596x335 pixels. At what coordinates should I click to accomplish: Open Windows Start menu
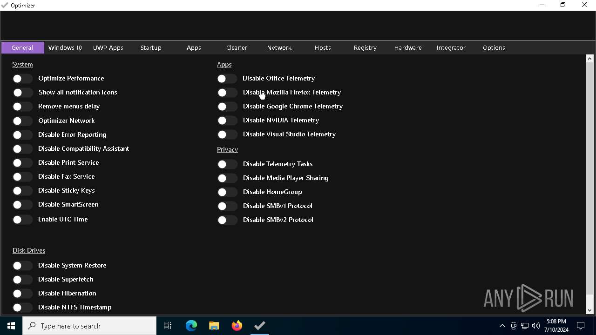[11, 326]
